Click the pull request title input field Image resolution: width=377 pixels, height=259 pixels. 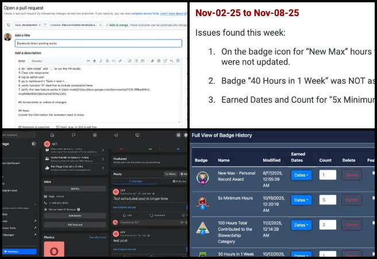[98, 43]
